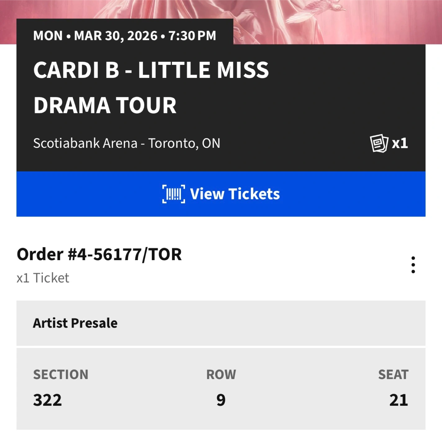Open the Artist Presale row

[x=221, y=323]
